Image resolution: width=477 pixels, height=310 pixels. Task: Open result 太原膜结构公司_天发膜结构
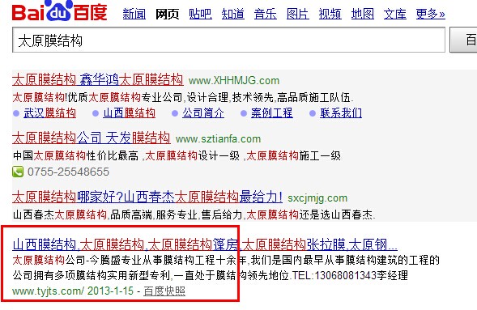pyautogui.click(x=92, y=138)
